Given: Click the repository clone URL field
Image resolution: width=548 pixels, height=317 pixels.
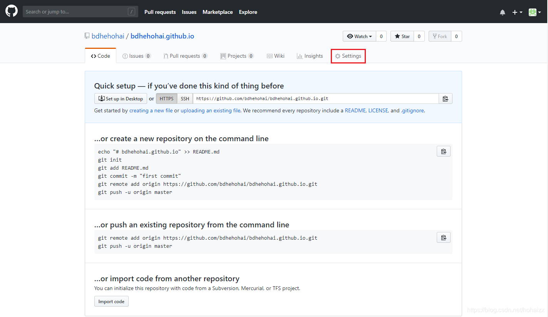Looking at the screenshot, I should click(x=316, y=98).
